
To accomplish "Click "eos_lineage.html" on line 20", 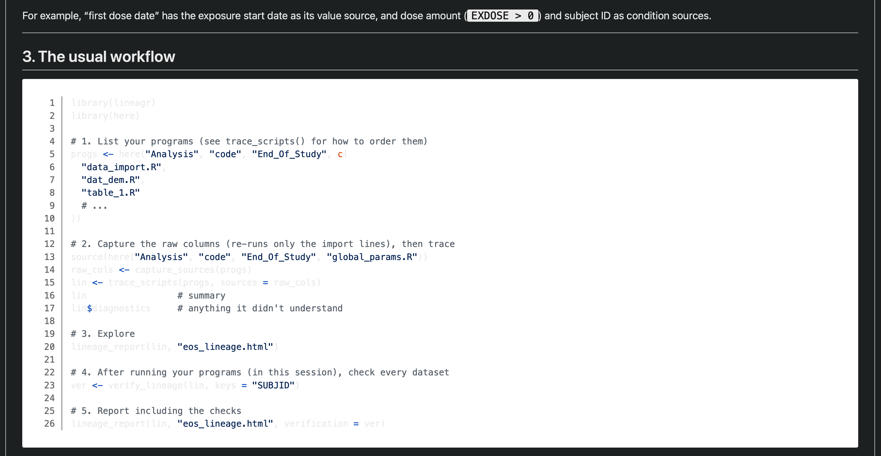I will pos(225,347).
